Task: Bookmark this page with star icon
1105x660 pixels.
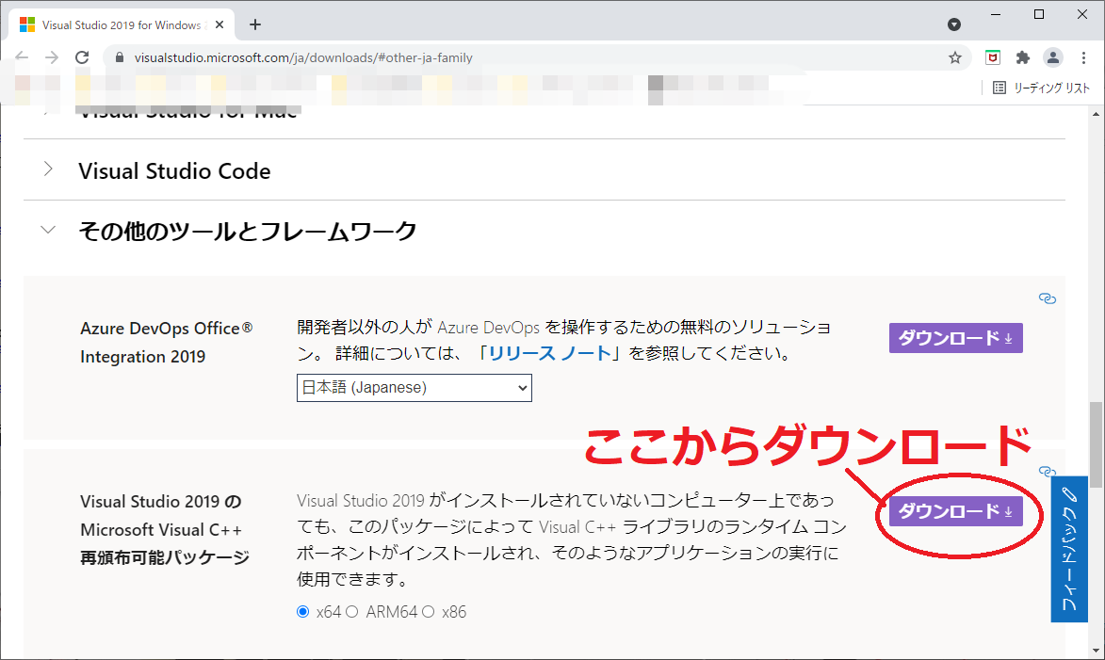Action: point(955,57)
